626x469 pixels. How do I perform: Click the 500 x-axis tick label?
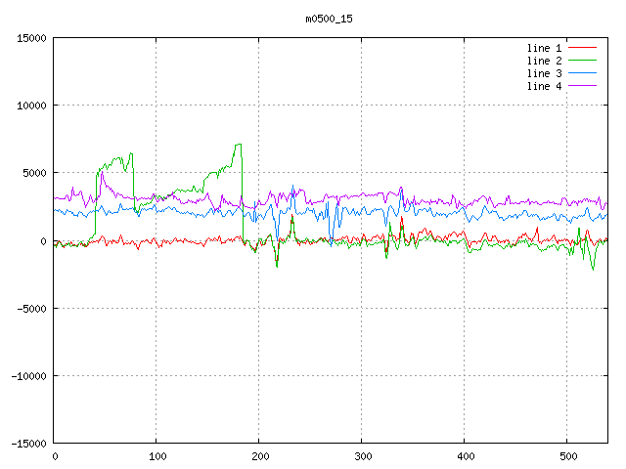click(567, 455)
